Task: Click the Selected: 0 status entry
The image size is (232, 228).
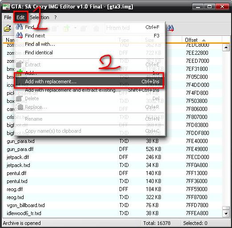Action: tap(195, 223)
